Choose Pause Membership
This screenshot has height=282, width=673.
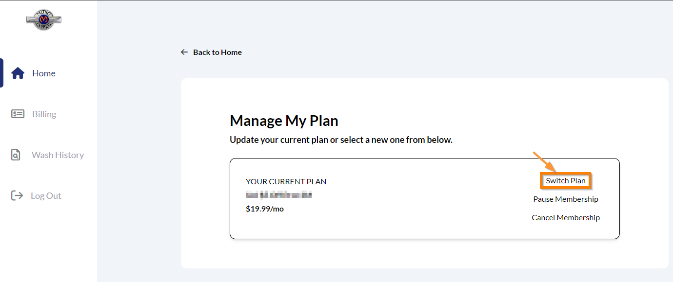click(566, 199)
